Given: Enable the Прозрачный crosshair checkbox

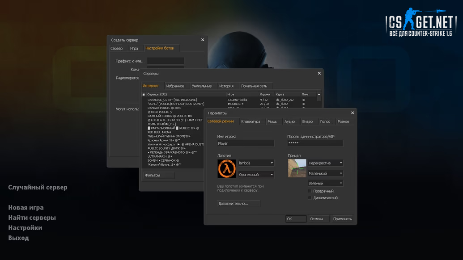Looking at the screenshot, I should point(310,191).
